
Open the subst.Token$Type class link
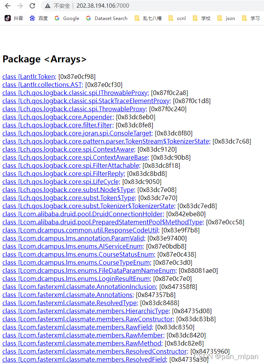point(69,198)
